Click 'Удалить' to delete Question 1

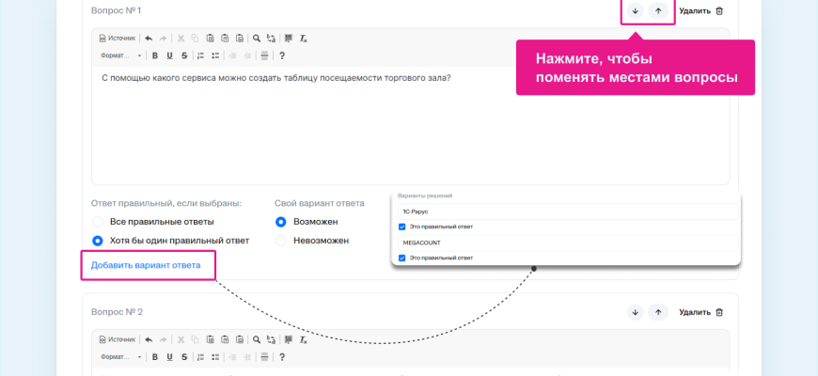tap(700, 11)
